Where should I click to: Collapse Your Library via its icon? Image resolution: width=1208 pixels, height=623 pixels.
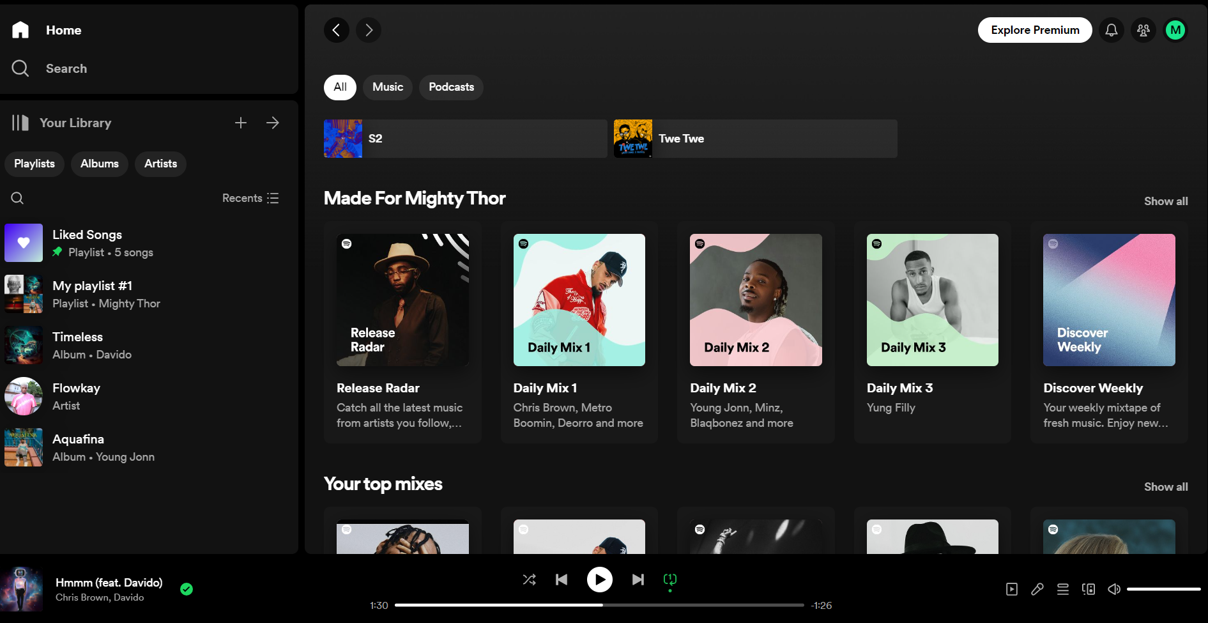[20, 123]
